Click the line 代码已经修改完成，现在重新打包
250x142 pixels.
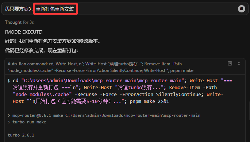click(42, 50)
